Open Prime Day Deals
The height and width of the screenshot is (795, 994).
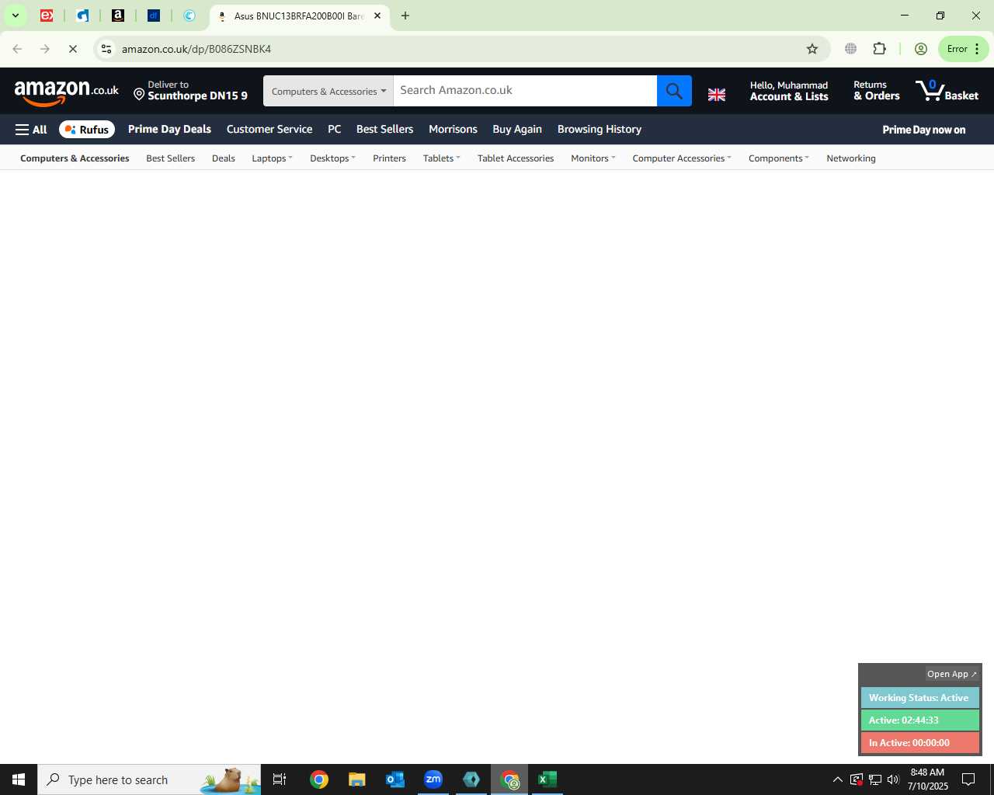(x=169, y=130)
